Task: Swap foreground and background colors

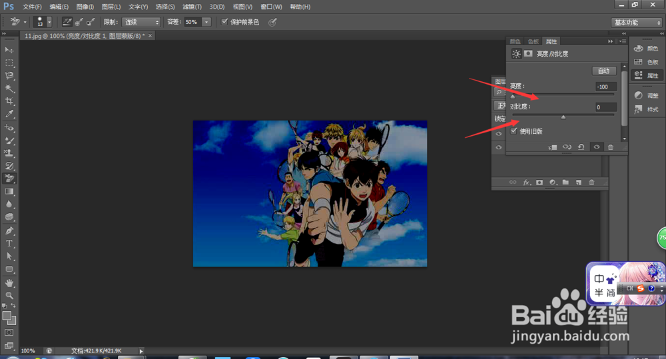Action: point(13,306)
